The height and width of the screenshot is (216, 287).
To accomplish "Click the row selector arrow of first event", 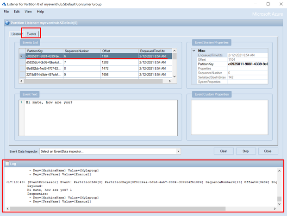I will (22, 56).
